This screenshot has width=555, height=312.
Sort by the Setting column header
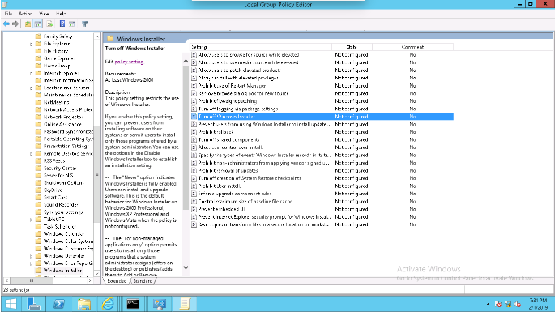click(x=261, y=47)
